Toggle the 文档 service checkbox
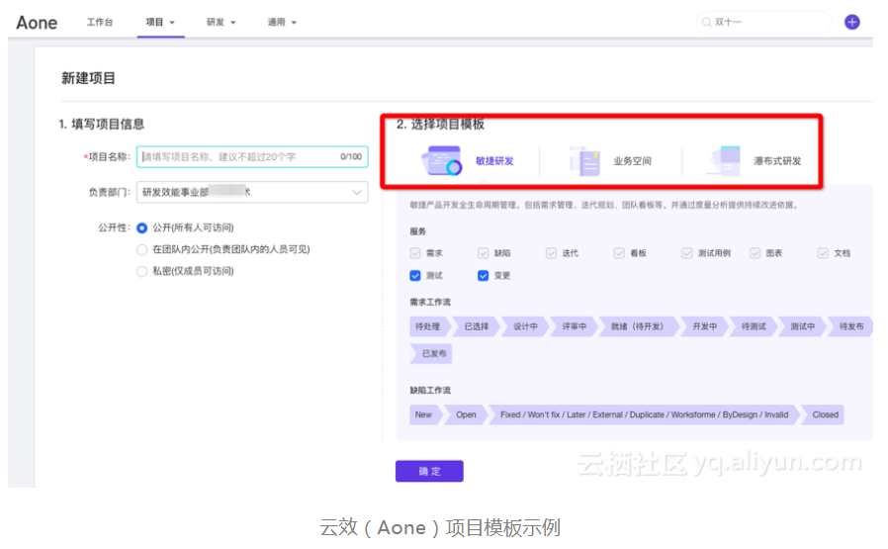The height and width of the screenshot is (549, 888). 823,253
